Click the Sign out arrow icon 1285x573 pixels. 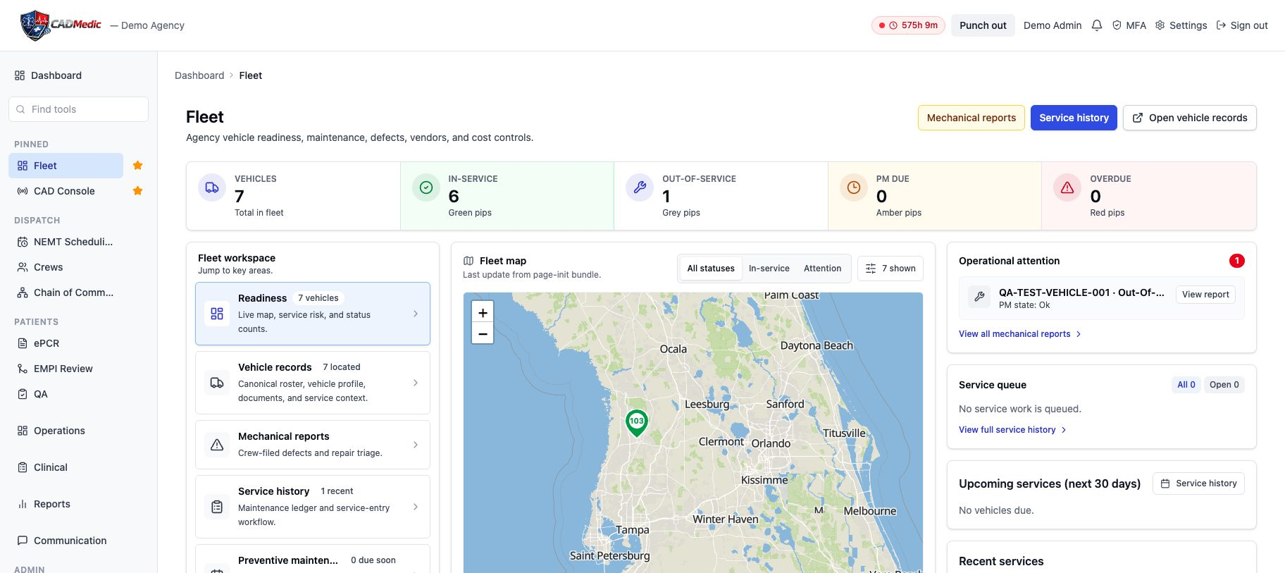pos(1221,25)
